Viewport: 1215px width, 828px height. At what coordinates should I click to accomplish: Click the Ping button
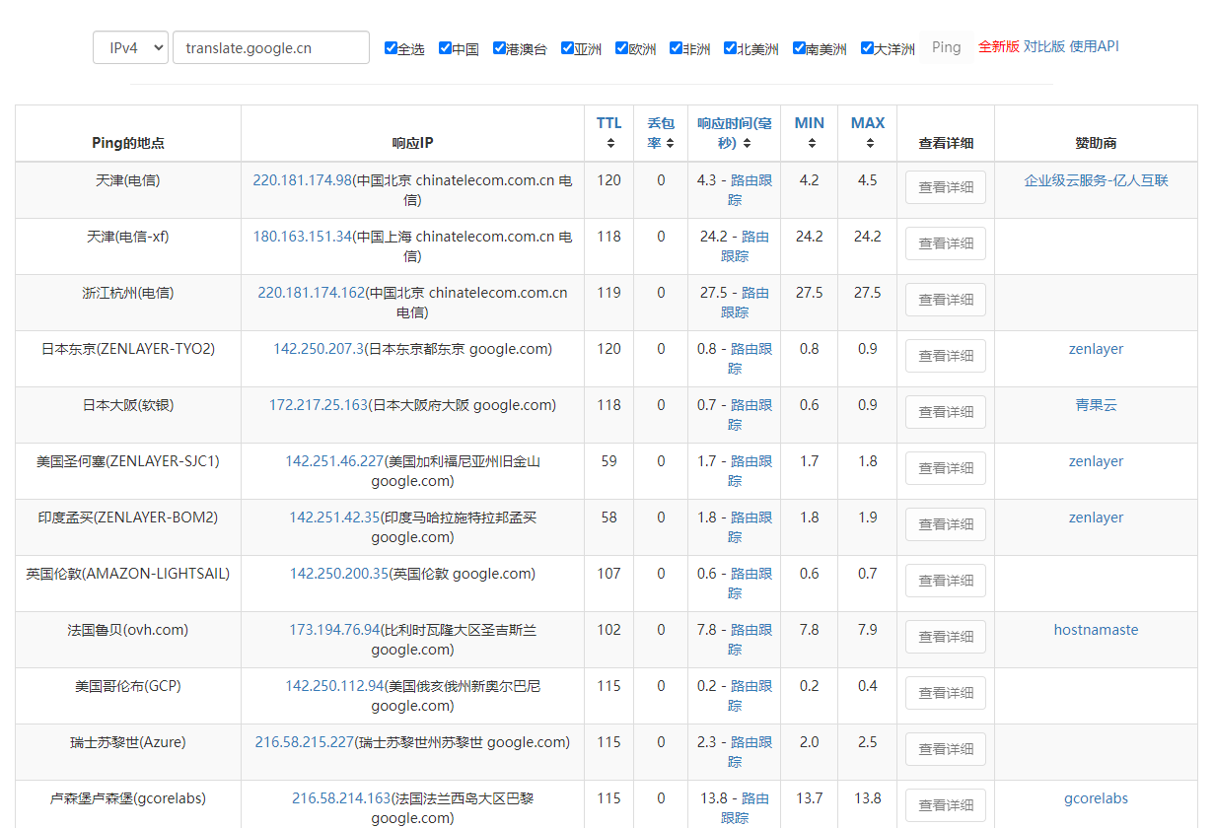coord(946,47)
